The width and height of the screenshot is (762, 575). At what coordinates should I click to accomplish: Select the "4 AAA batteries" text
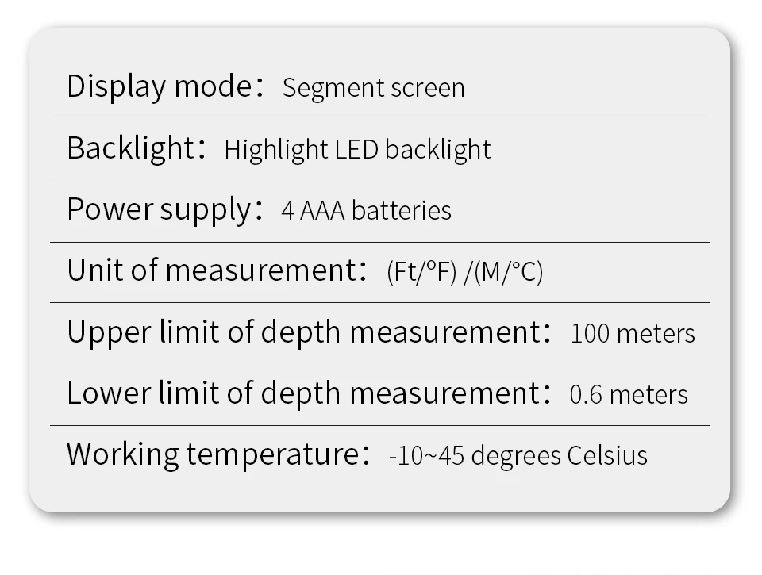tap(366, 211)
